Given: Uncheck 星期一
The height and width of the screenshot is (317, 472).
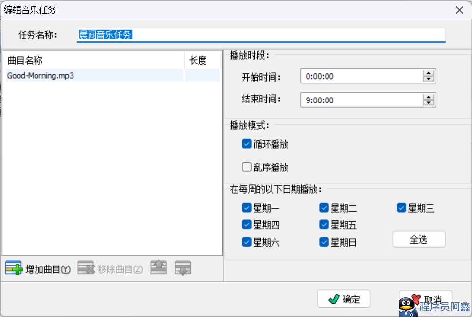Looking at the screenshot, I should coord(247,208).
